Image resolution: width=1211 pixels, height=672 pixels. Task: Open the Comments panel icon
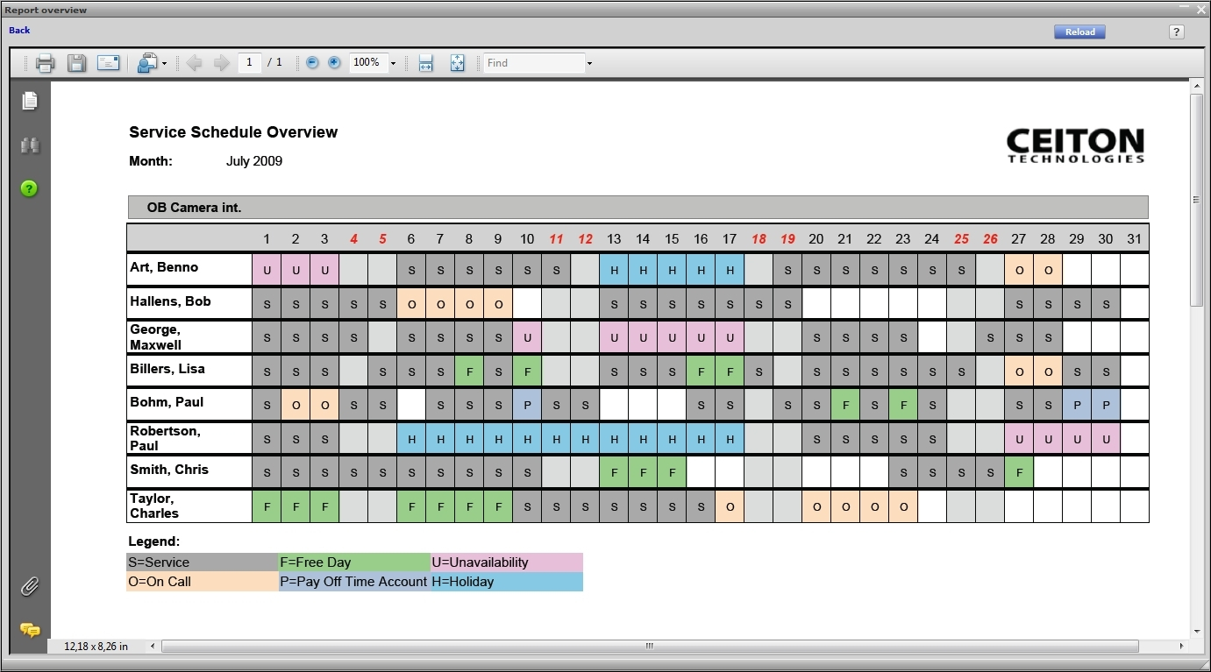30,630
